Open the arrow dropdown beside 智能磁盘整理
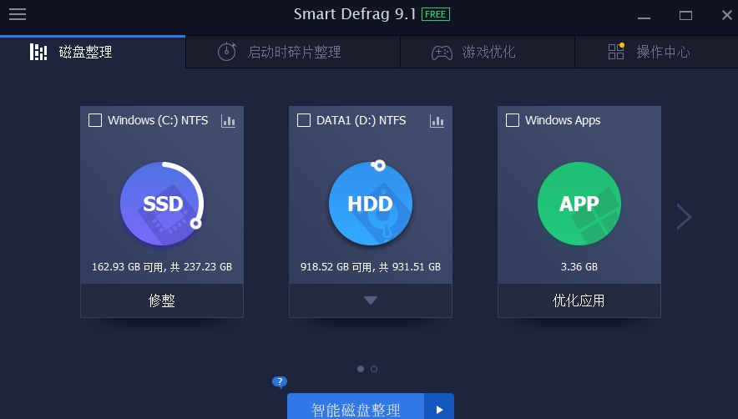738x419 pixels. pyautogui.click(x=439, y=407)
